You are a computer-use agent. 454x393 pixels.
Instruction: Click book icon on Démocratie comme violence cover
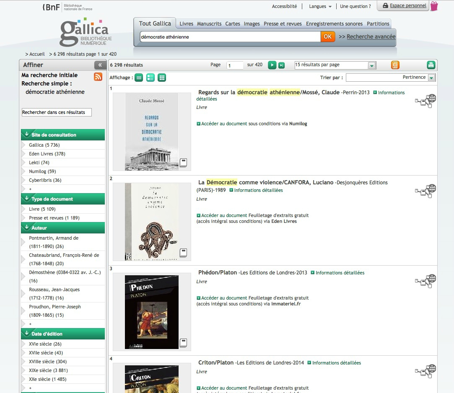183,253
